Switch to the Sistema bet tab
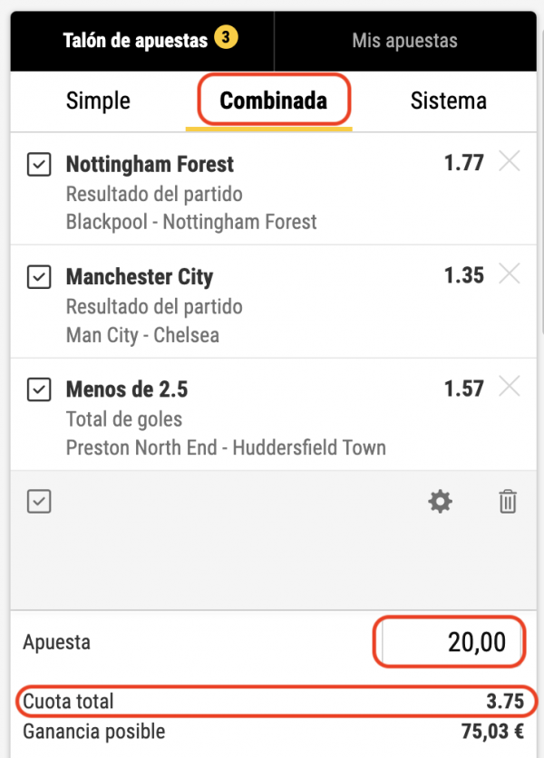544x758 pixels. 448,101
